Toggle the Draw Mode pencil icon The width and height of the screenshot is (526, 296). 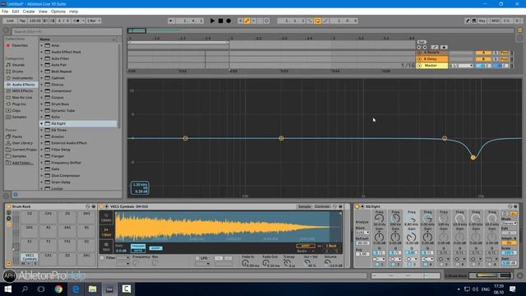468,21
